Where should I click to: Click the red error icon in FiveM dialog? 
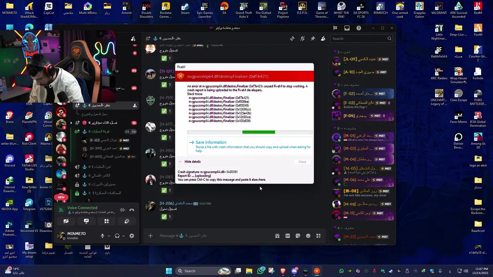(181, 76)
